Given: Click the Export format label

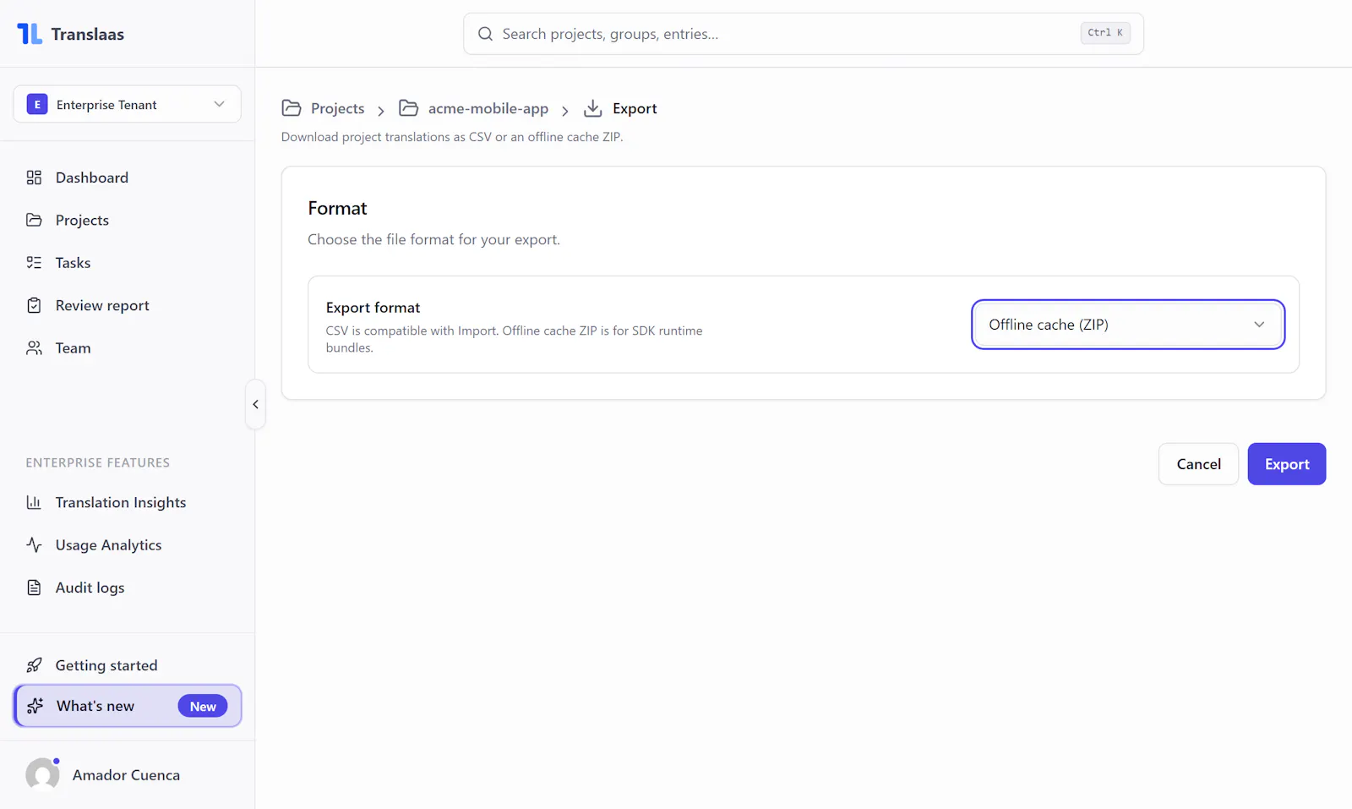Looking at the screenshot, I should click(373, 308).
